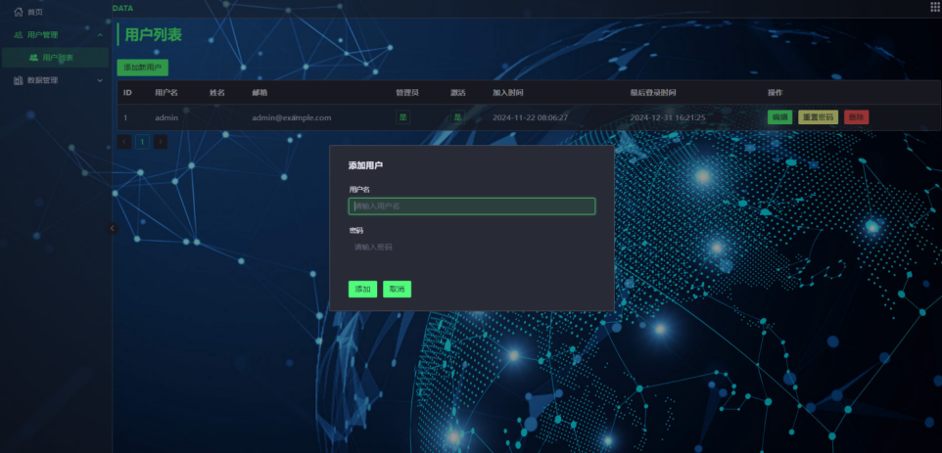This screenshot has width=942, height=453.
Task: Click the admin@example.com email cell
Action: 292,117
